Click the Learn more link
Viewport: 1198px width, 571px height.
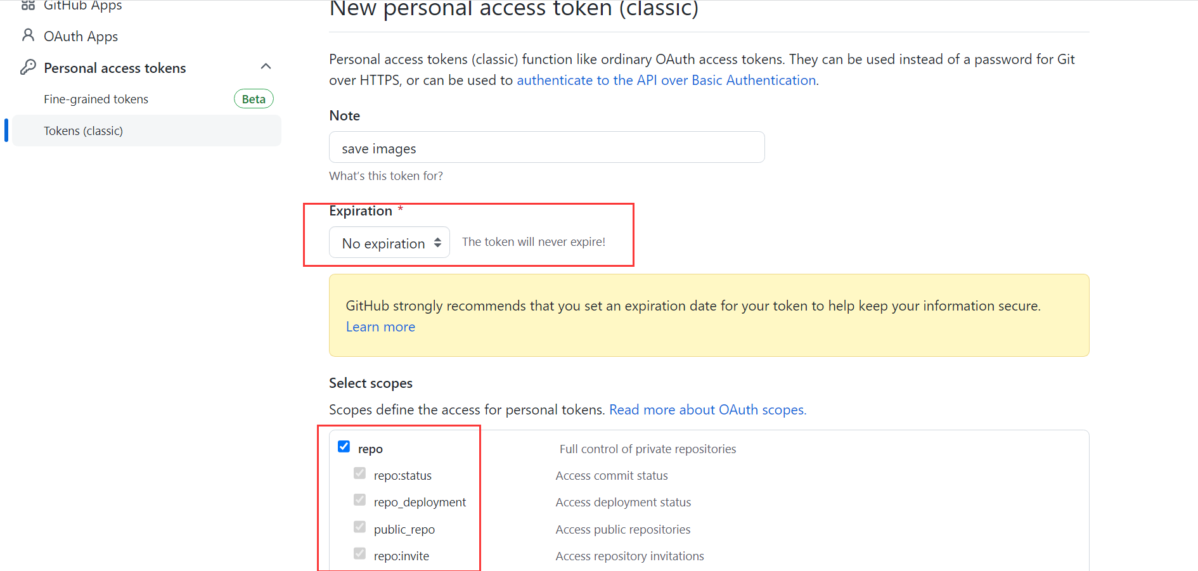pyautogui.click(x=380, y=327)
